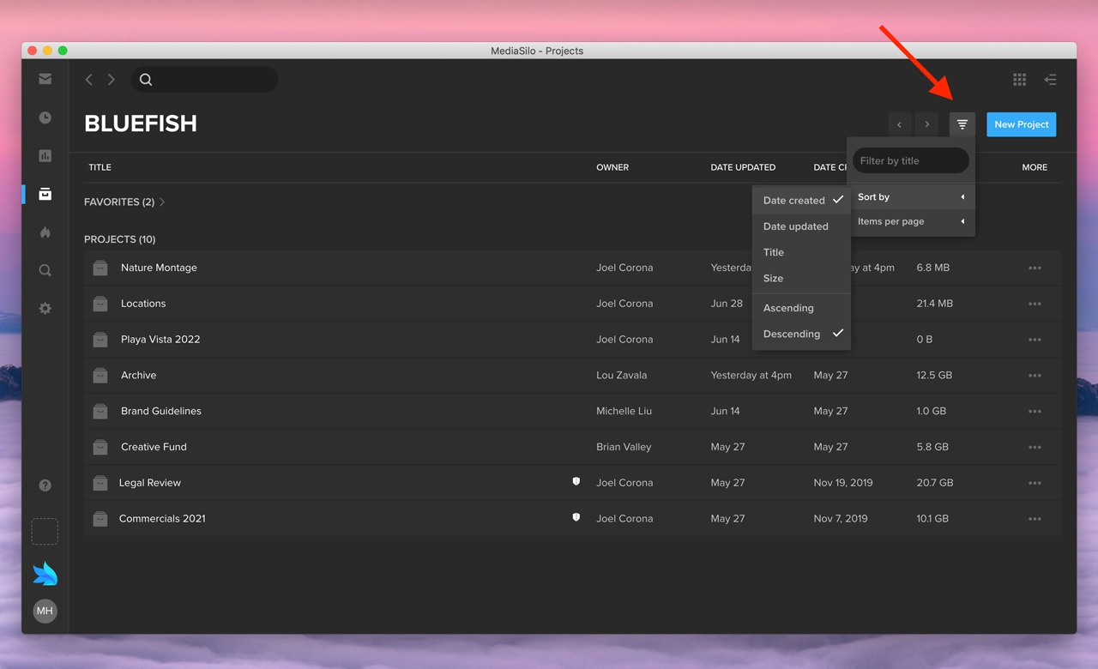1098x669 pixels.
Task: Click the Nov 19, 2019 date
Action: (843, 483)
